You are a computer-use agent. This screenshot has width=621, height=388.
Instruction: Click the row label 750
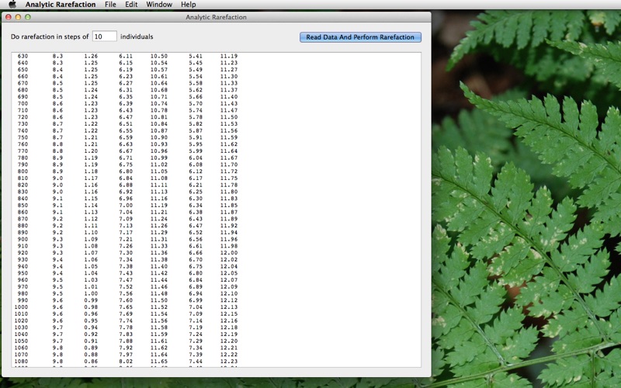(23, 137)
